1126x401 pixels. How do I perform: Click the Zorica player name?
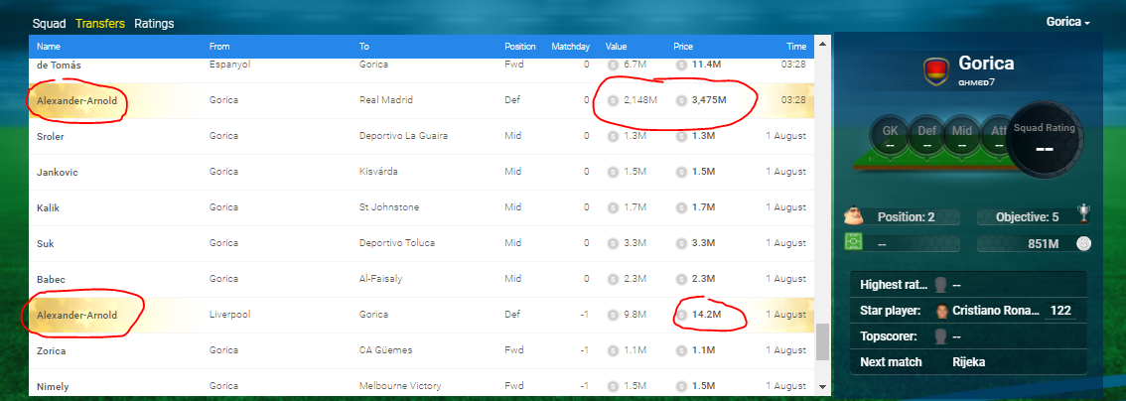[51, 350]
